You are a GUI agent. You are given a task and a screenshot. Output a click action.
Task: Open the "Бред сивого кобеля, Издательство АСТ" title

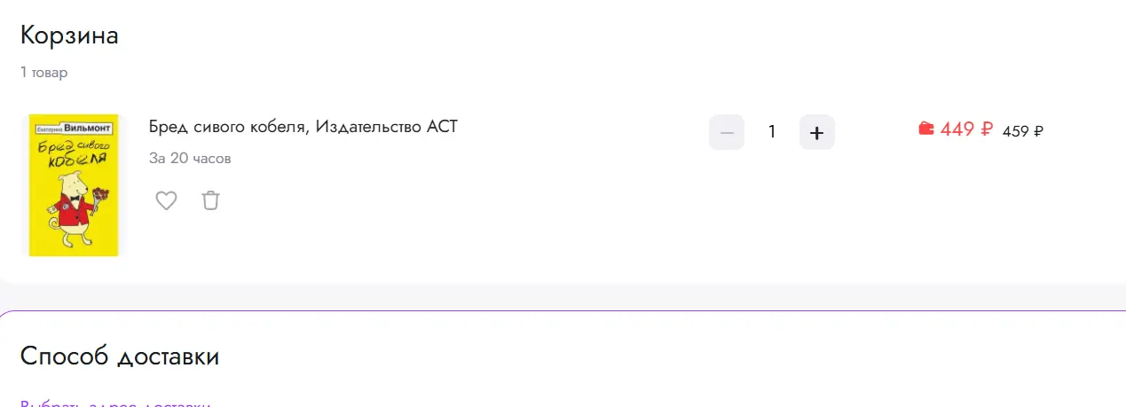click(303, 127)
